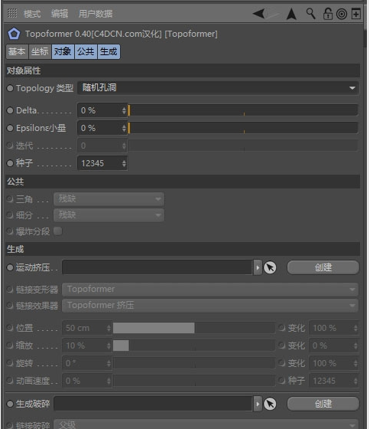The width and height of the screenshot is (370, 429).
Task: Click the Topoformer pentagon object icon
Action: point(14,34)
